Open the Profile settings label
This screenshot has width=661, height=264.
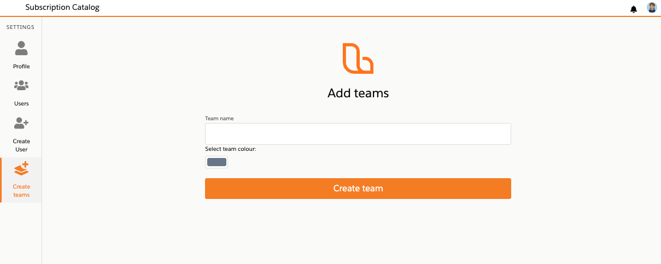pyautogui.click(x=21, y=66)
